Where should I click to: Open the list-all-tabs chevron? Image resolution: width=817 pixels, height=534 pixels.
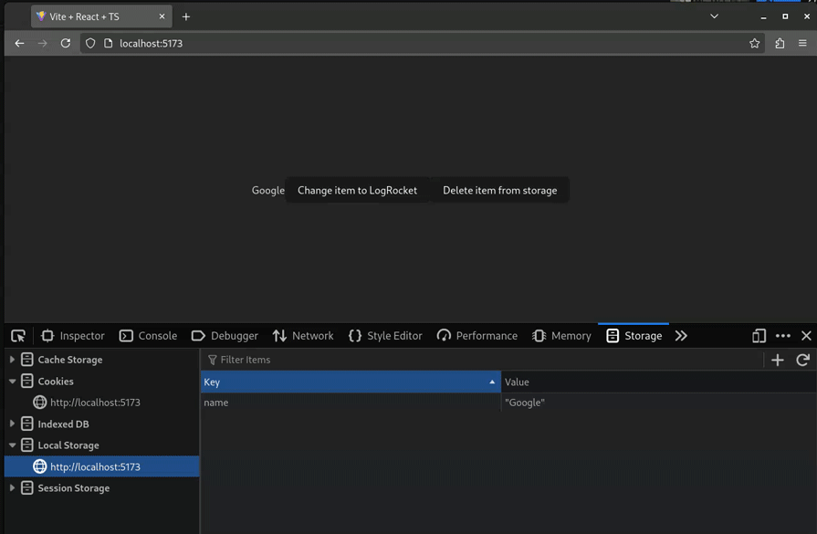pos(714,16)
